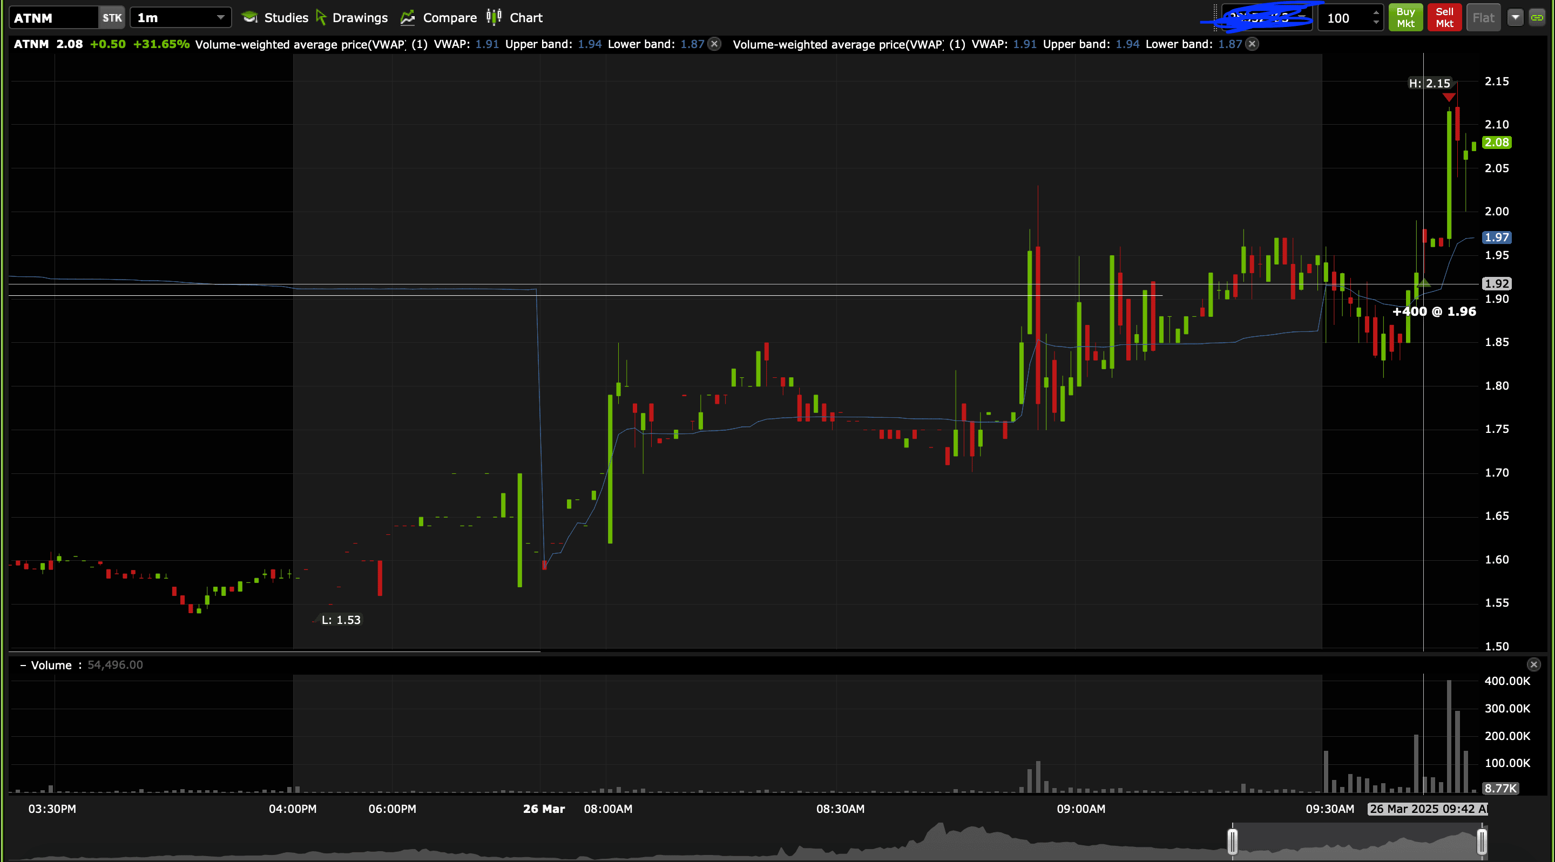This screenshot has width=1555, height=862.
Task: Toggle the green window link icon
Action: point(1537,17)
